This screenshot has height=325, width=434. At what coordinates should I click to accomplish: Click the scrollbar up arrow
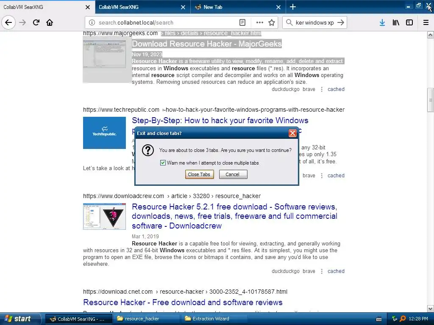[431, 35]
